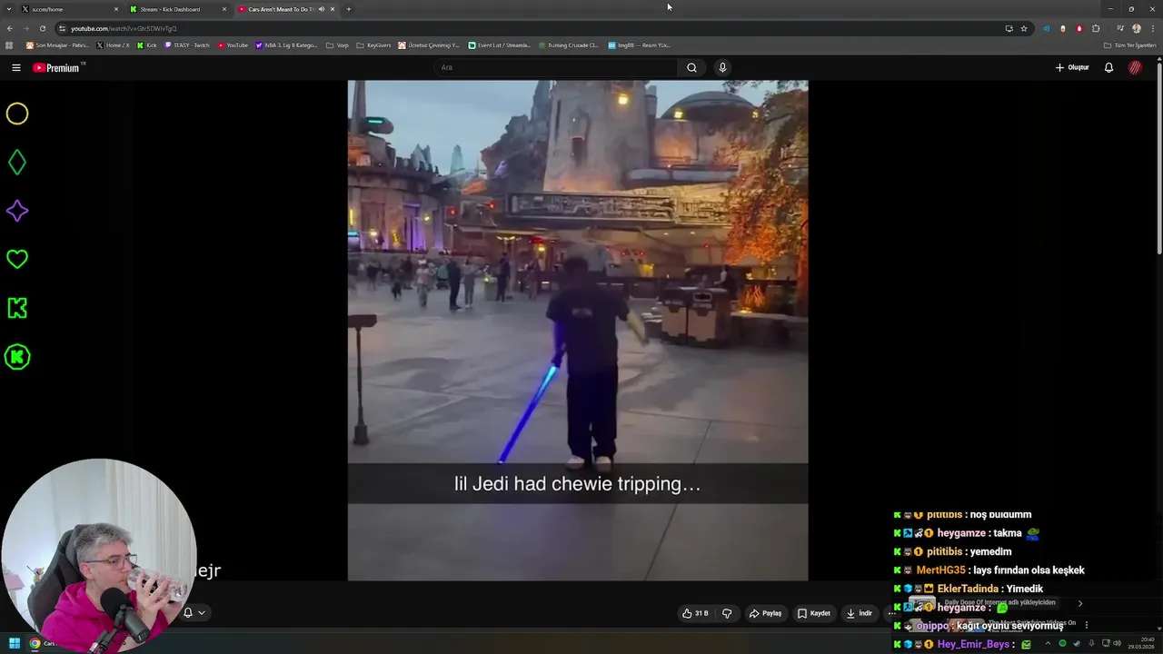Like the video showing 31 B

(695, 613)
